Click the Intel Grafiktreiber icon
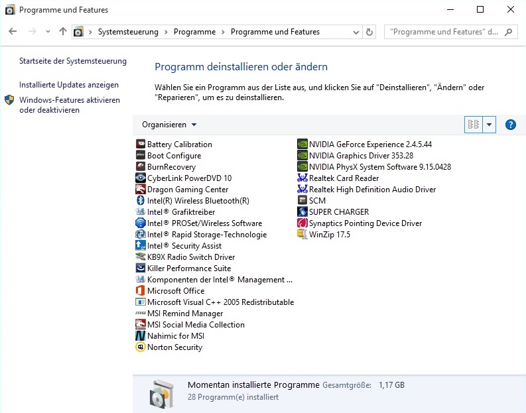 tap(140, 212)
